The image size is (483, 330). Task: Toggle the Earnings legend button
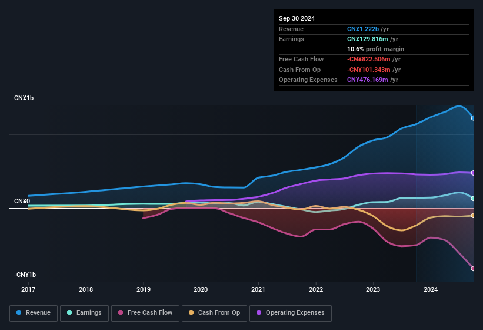point(84,313)
